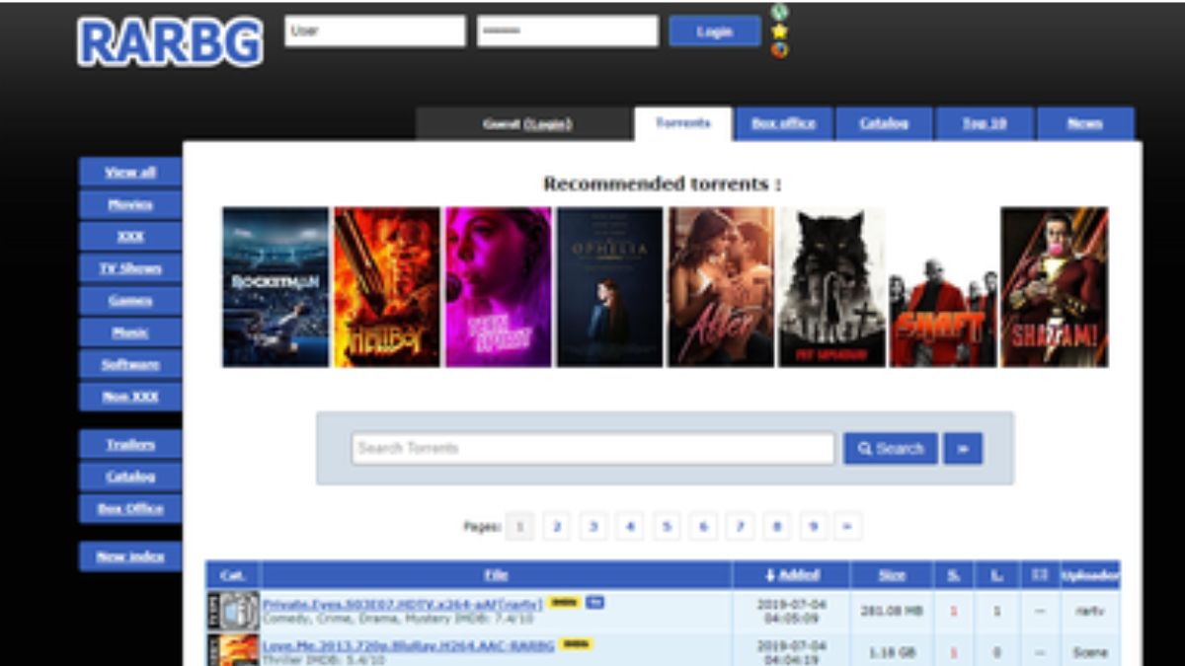The height and width of the screenshot is (666, 1185).
Task: Open the Hellboy poster
Action: (x=387, y=287)
